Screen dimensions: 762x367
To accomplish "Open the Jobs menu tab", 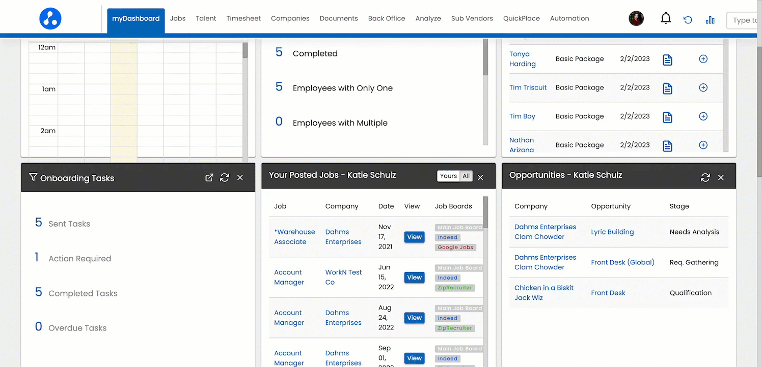I will pyautogui.click(x=178, y=18).
